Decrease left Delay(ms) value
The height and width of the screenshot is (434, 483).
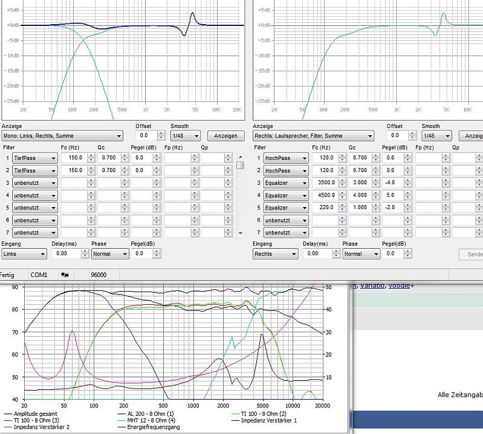[x=84, y=256]
